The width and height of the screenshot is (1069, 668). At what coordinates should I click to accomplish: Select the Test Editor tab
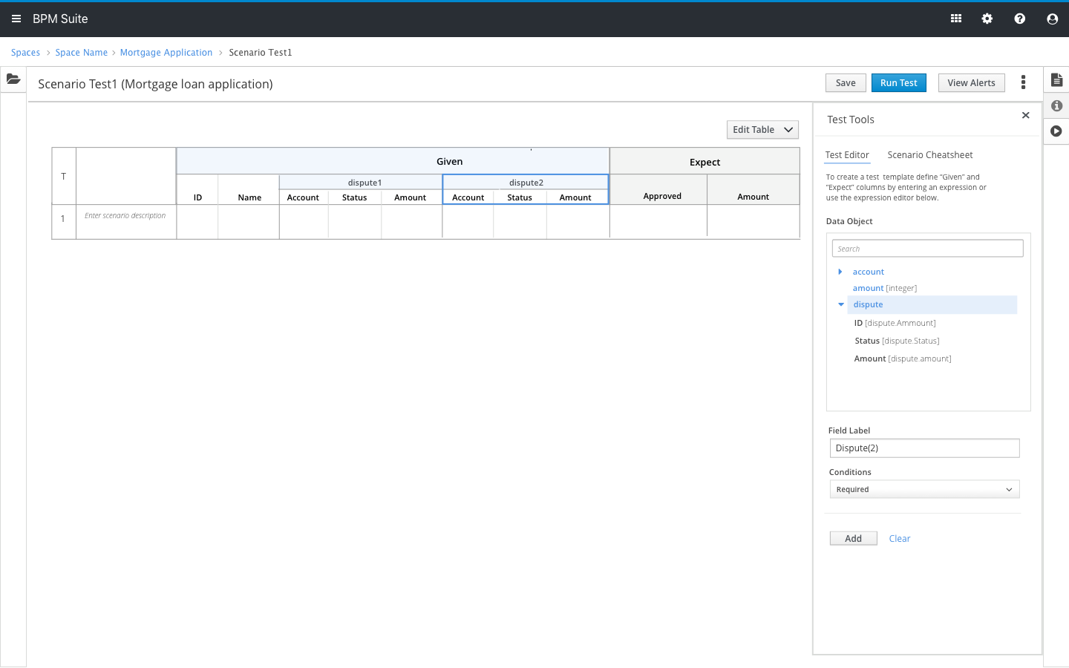(x=847, y=155)
